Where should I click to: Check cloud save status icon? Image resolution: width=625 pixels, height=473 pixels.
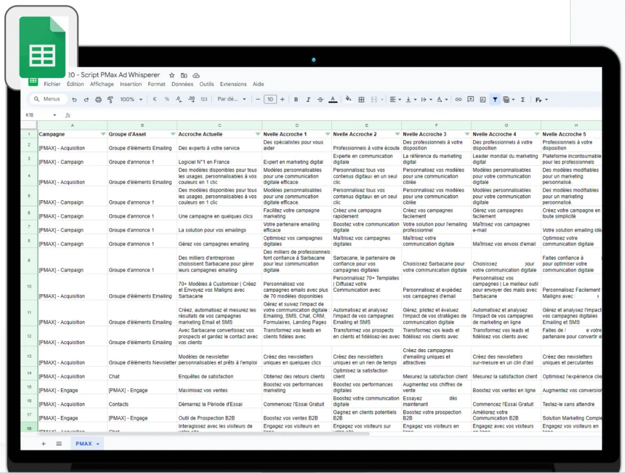[x=196, y=75]
